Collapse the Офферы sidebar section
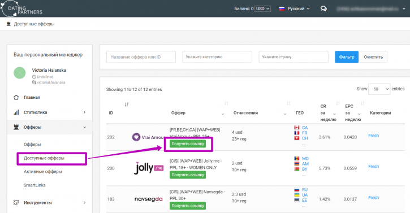This screenshot has width=410, height=213. click(x=84, y=127)
